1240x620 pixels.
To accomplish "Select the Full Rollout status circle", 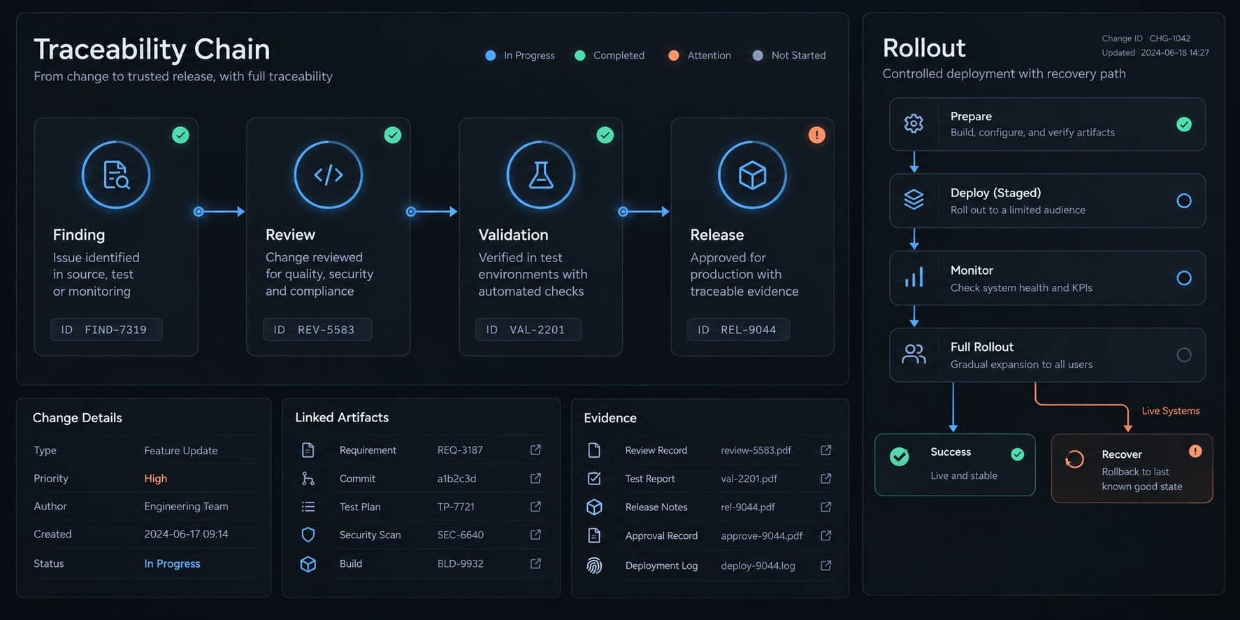I will 1184,355.
